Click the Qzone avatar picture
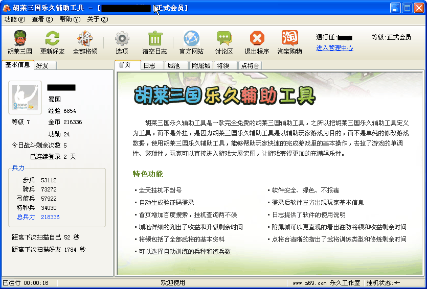 pos(25,98)
